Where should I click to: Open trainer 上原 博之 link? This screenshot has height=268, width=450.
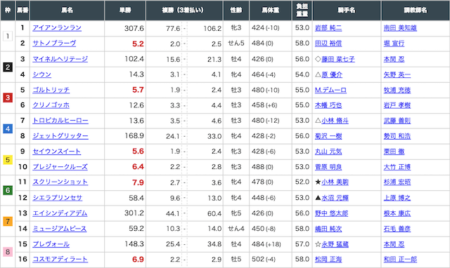point(397,198)
